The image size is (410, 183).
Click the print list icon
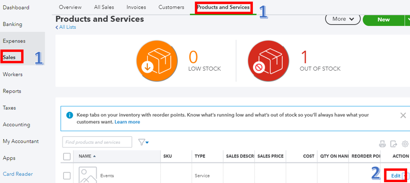(x=383, y=144)
